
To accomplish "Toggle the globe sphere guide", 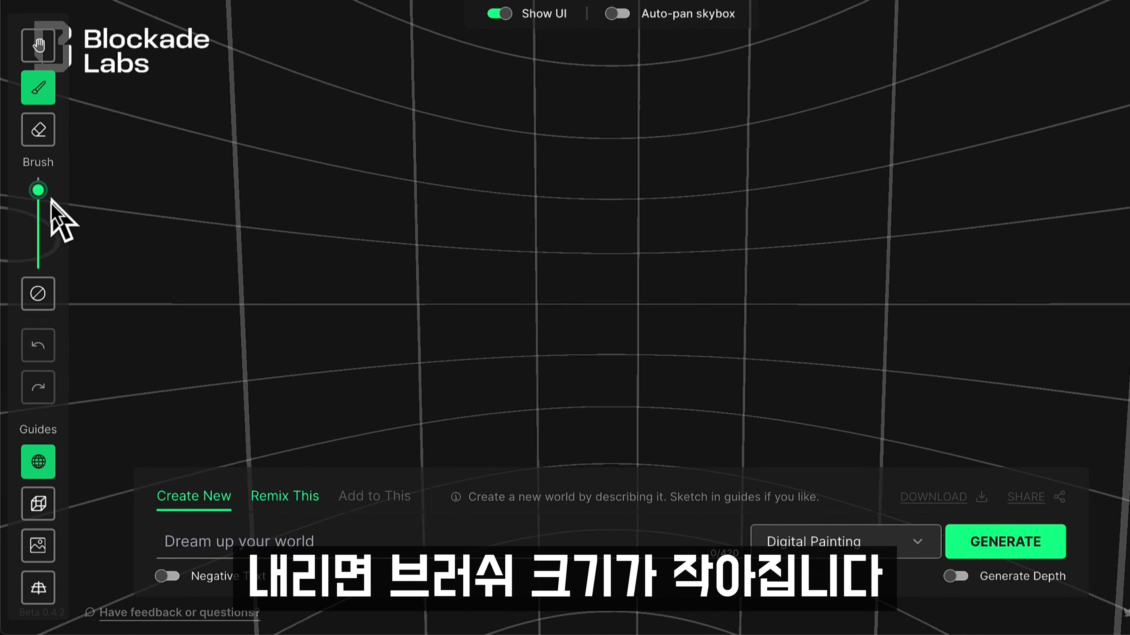I will coord(38,462).
